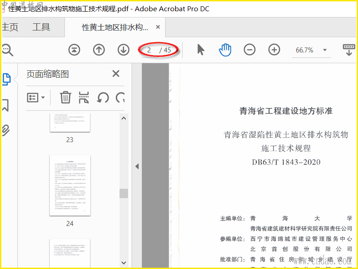
Task: Close the 页面缩略图 panel
Action: click(x=116, y=74)
